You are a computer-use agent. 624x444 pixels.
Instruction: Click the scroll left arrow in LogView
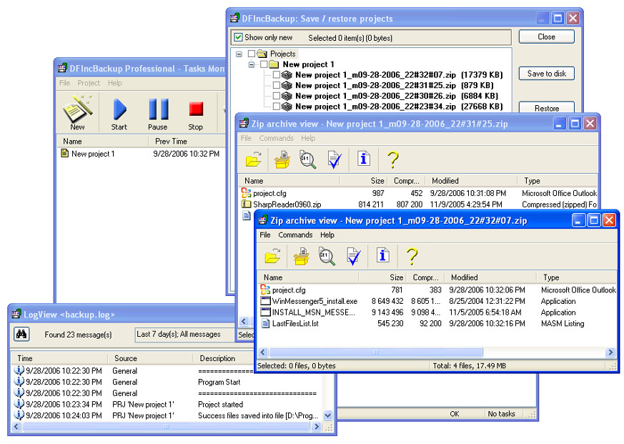tap(16, 426)
